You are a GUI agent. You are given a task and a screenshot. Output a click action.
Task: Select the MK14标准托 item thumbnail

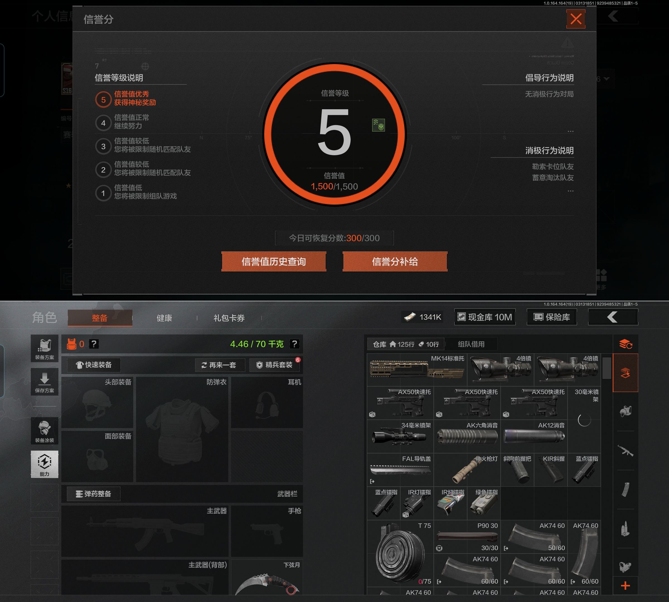(x=416, y=370)
